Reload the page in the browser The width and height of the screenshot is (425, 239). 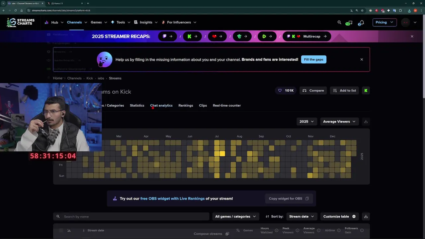point(15,10)
